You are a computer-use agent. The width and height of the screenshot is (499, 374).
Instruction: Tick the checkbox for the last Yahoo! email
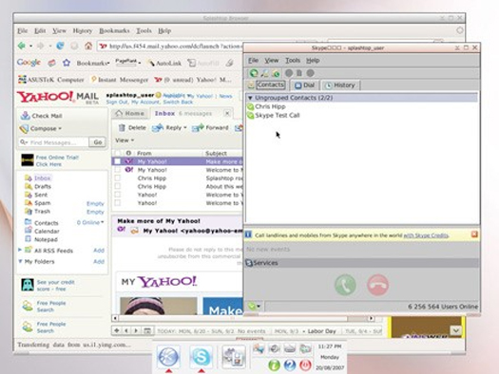coord(118,203)
